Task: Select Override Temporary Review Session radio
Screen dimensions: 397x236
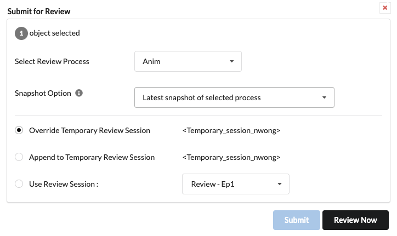Action: pos(19,130)
